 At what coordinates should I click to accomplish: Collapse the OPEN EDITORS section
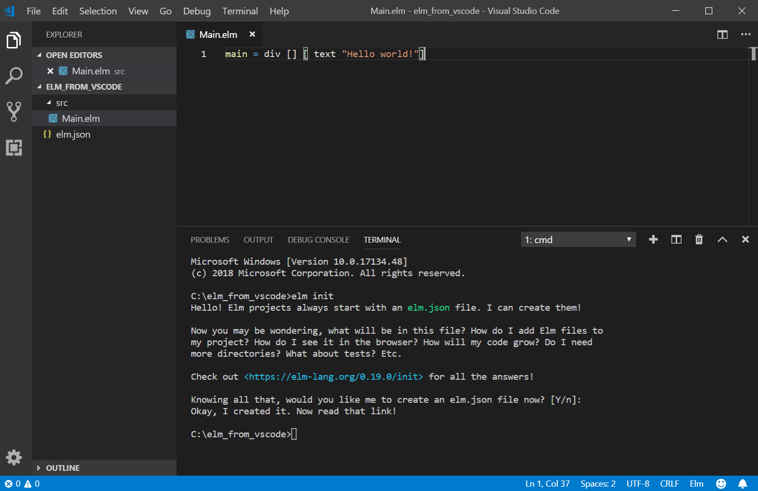coord(74,55)
